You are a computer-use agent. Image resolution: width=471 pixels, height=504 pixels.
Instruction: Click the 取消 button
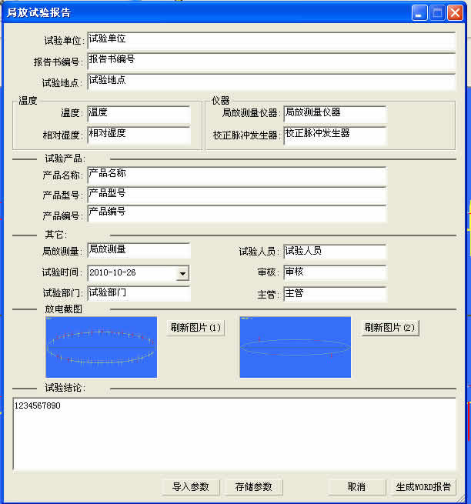(x=356, y=487)
